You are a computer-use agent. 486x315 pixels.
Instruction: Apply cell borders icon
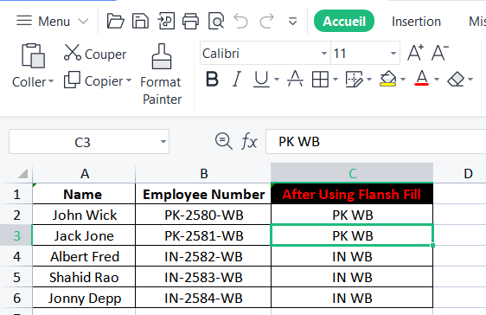(x=320, y=80)
